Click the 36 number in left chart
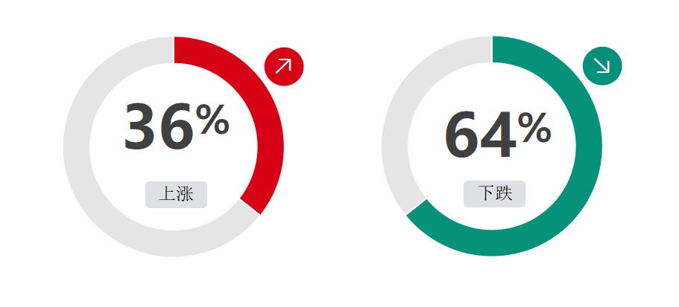Screen dimensions: 679x307 pyautogui.click(x=159, y=127)
